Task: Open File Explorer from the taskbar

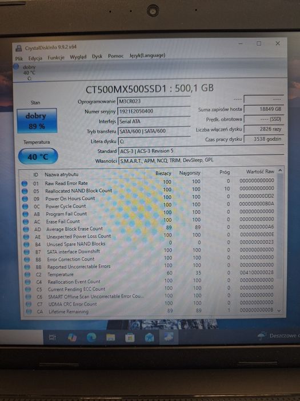Action: point(110,337)
